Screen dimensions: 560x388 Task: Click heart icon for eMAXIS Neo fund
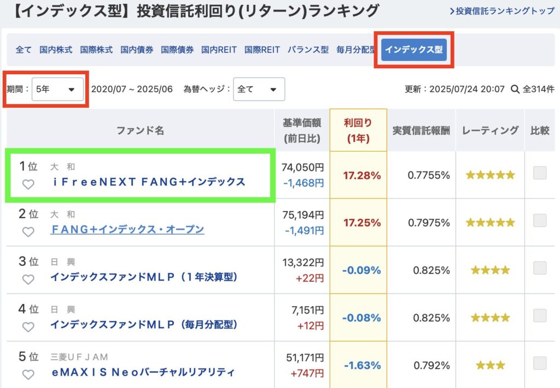point(28,374)
